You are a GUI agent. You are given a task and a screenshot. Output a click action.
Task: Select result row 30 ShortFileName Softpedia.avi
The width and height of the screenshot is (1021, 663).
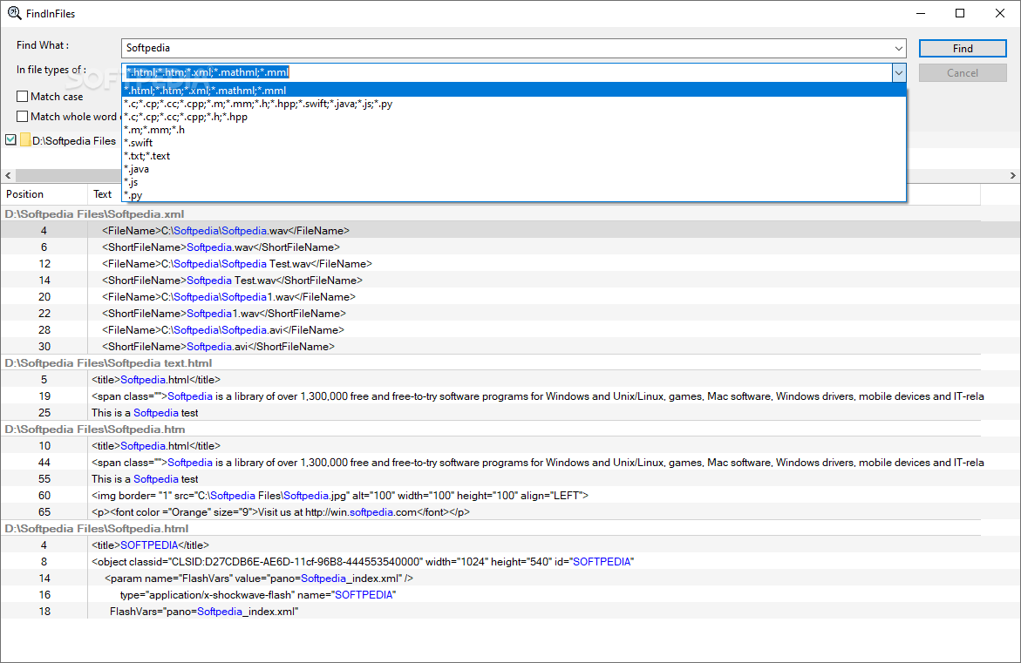coord(511,346)
